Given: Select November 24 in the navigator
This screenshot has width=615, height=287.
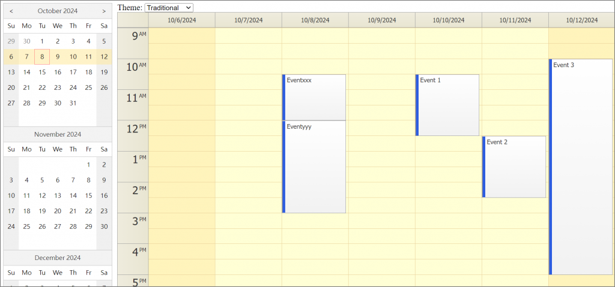Looking at the screenshot, I should pyautogui.click(x=11, y=226).
